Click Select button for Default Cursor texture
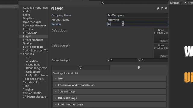This screenshot has width=193, height=108. point(164,56)
